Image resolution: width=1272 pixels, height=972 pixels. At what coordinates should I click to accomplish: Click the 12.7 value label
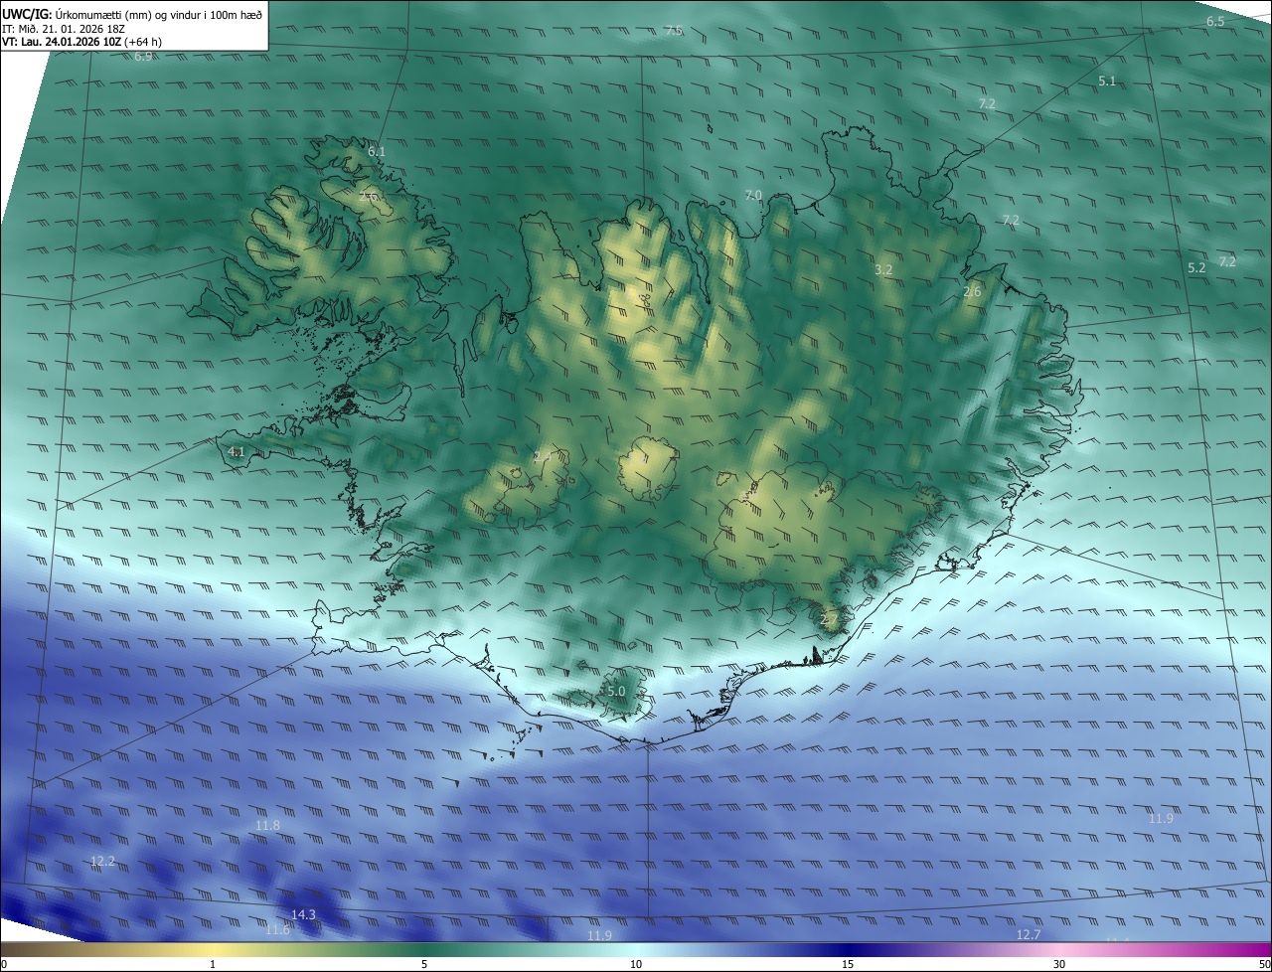(1029, 934)
